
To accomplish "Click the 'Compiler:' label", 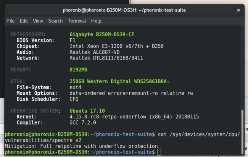I will pos(30,123).
